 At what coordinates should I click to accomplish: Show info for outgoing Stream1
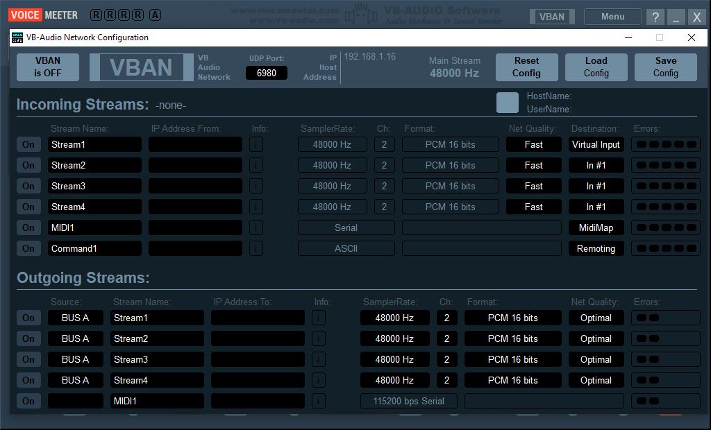[319, 318]
